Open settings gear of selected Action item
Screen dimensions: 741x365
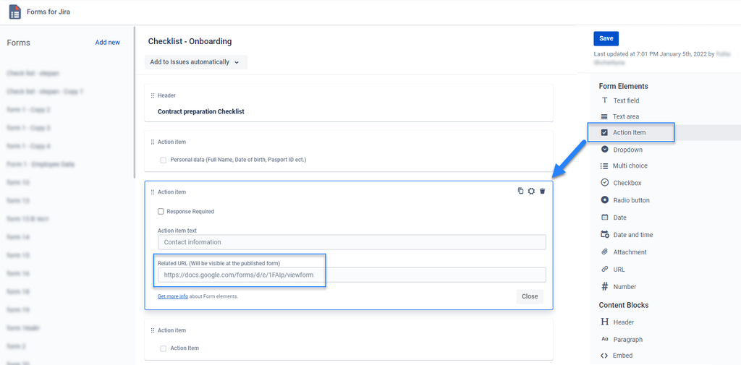click(x=531, y=191)
